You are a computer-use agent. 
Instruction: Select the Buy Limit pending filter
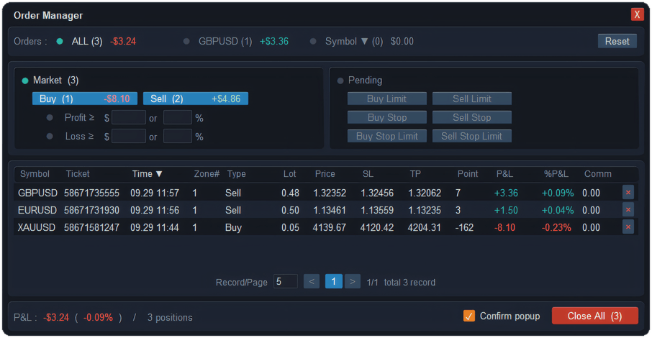(x=386, y=99)
